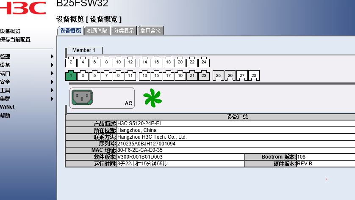Expand the 管理 menu arrow
This screenshot has width=355, height=200.
[x=52, y=57]
